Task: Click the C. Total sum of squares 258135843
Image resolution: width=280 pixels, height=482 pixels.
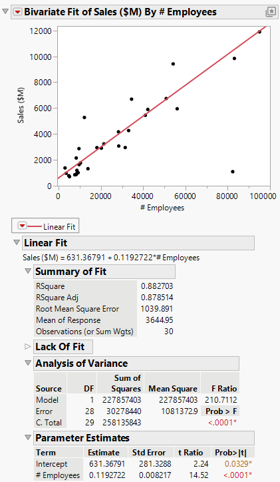Action: (122, 423)
